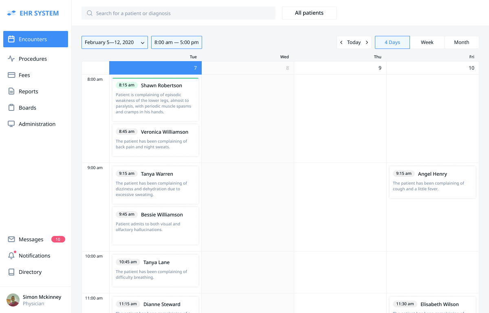
Task: Open Directory from the sidebar
Action: [35, 272]
